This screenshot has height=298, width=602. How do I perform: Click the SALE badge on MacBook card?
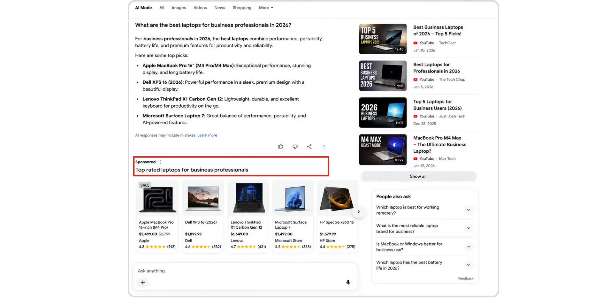click(145, 185)
